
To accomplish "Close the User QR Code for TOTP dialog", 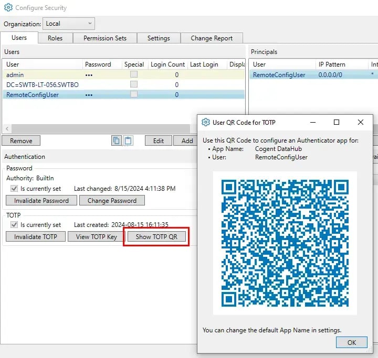I will pyautogui.click(x=360, y=122).
